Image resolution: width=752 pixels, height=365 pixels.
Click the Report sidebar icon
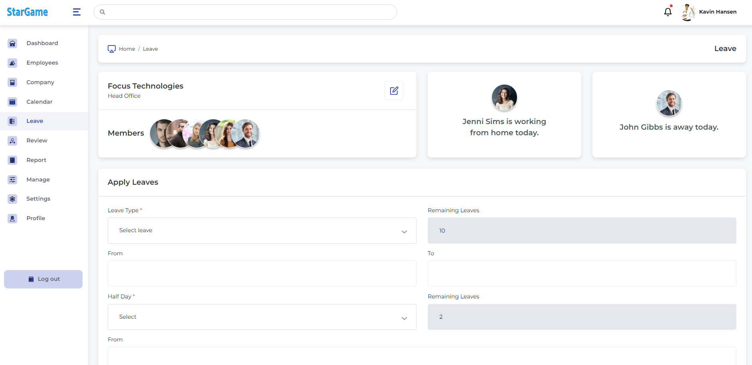coord(12,160)
